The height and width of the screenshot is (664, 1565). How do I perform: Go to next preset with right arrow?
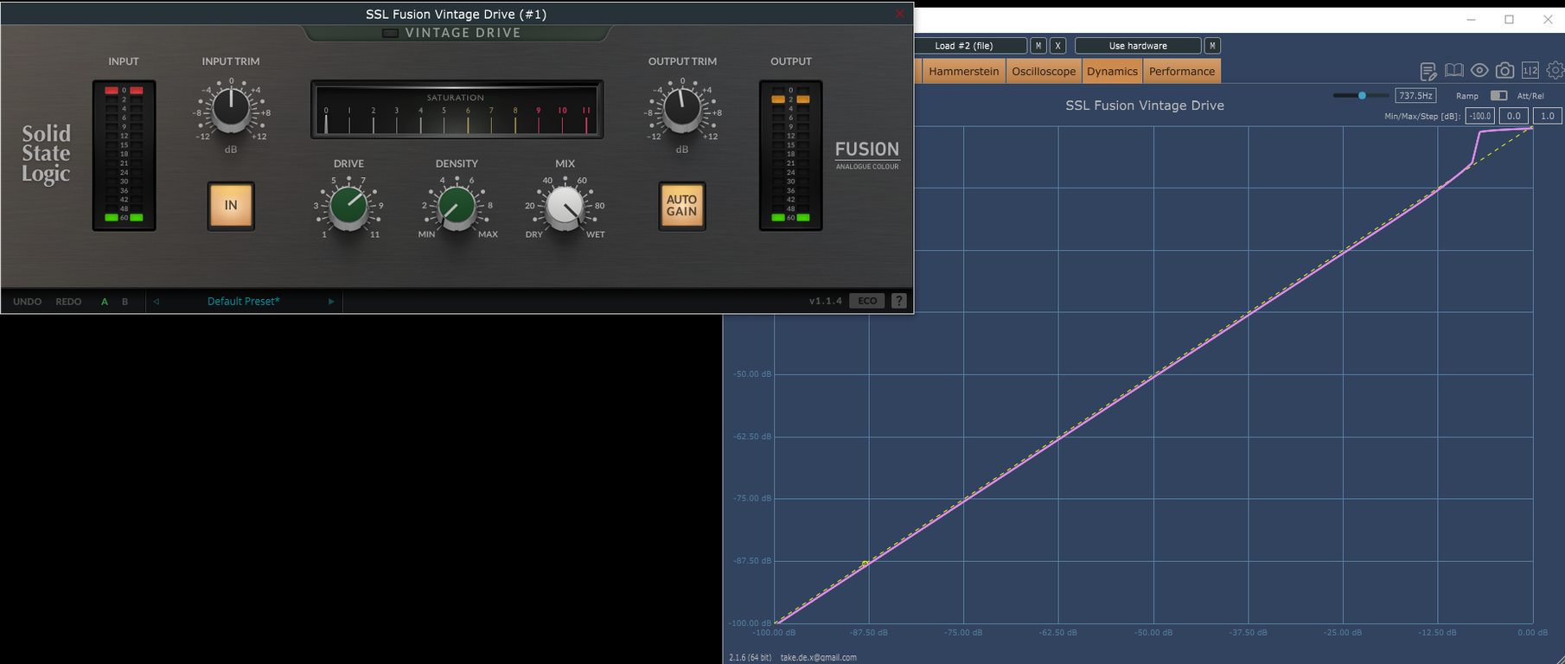[x=331, y=302]
